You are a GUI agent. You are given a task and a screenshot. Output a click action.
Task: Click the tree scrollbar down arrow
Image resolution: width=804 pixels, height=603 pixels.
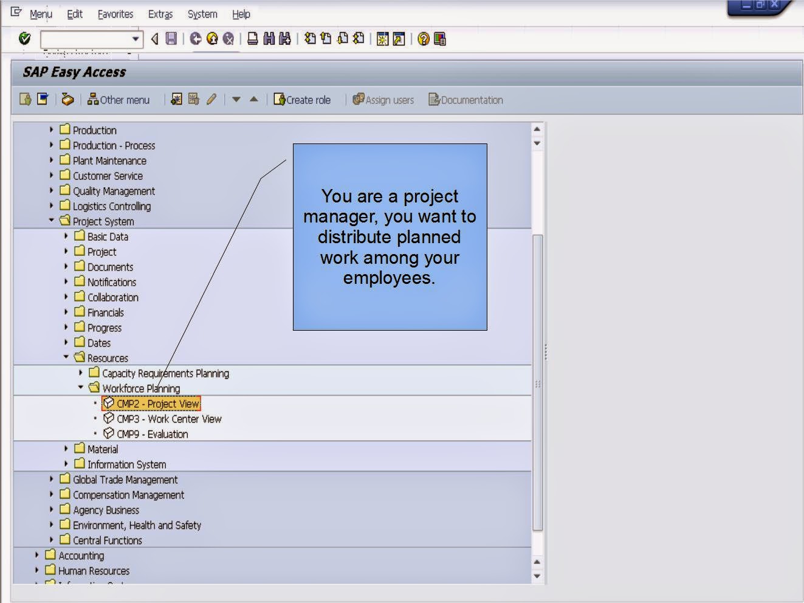tap(537, 575)
